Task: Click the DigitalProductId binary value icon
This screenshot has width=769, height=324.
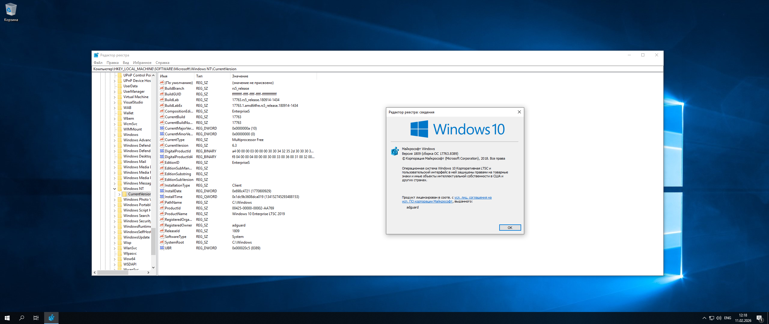Action: [x=162, y=151]
